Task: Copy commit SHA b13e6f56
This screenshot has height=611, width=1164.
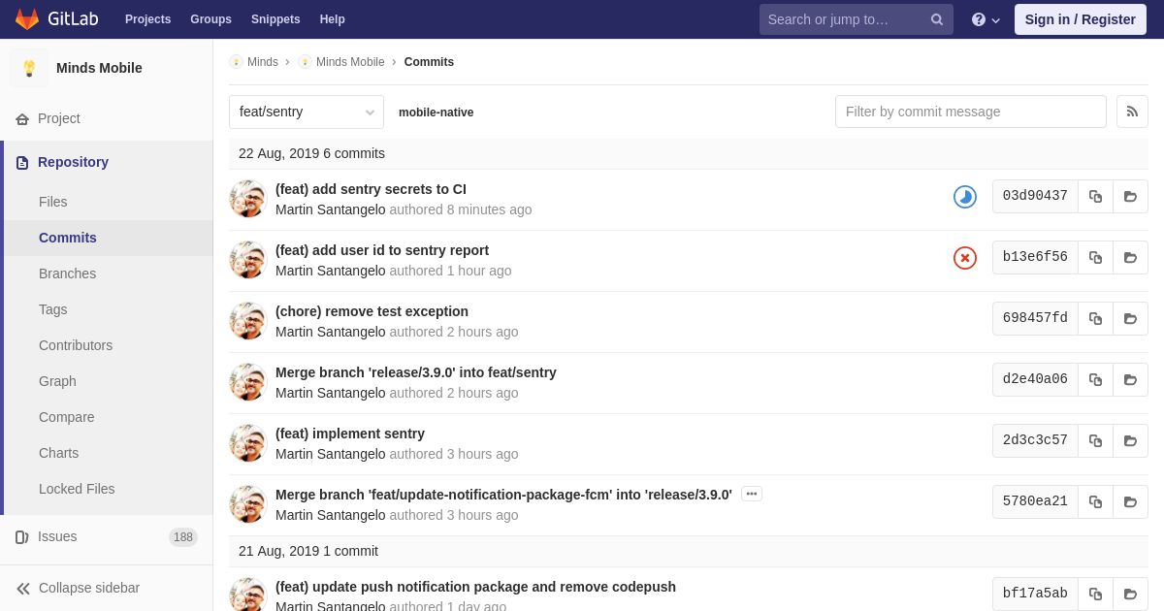Action: tap(1095, 257)
